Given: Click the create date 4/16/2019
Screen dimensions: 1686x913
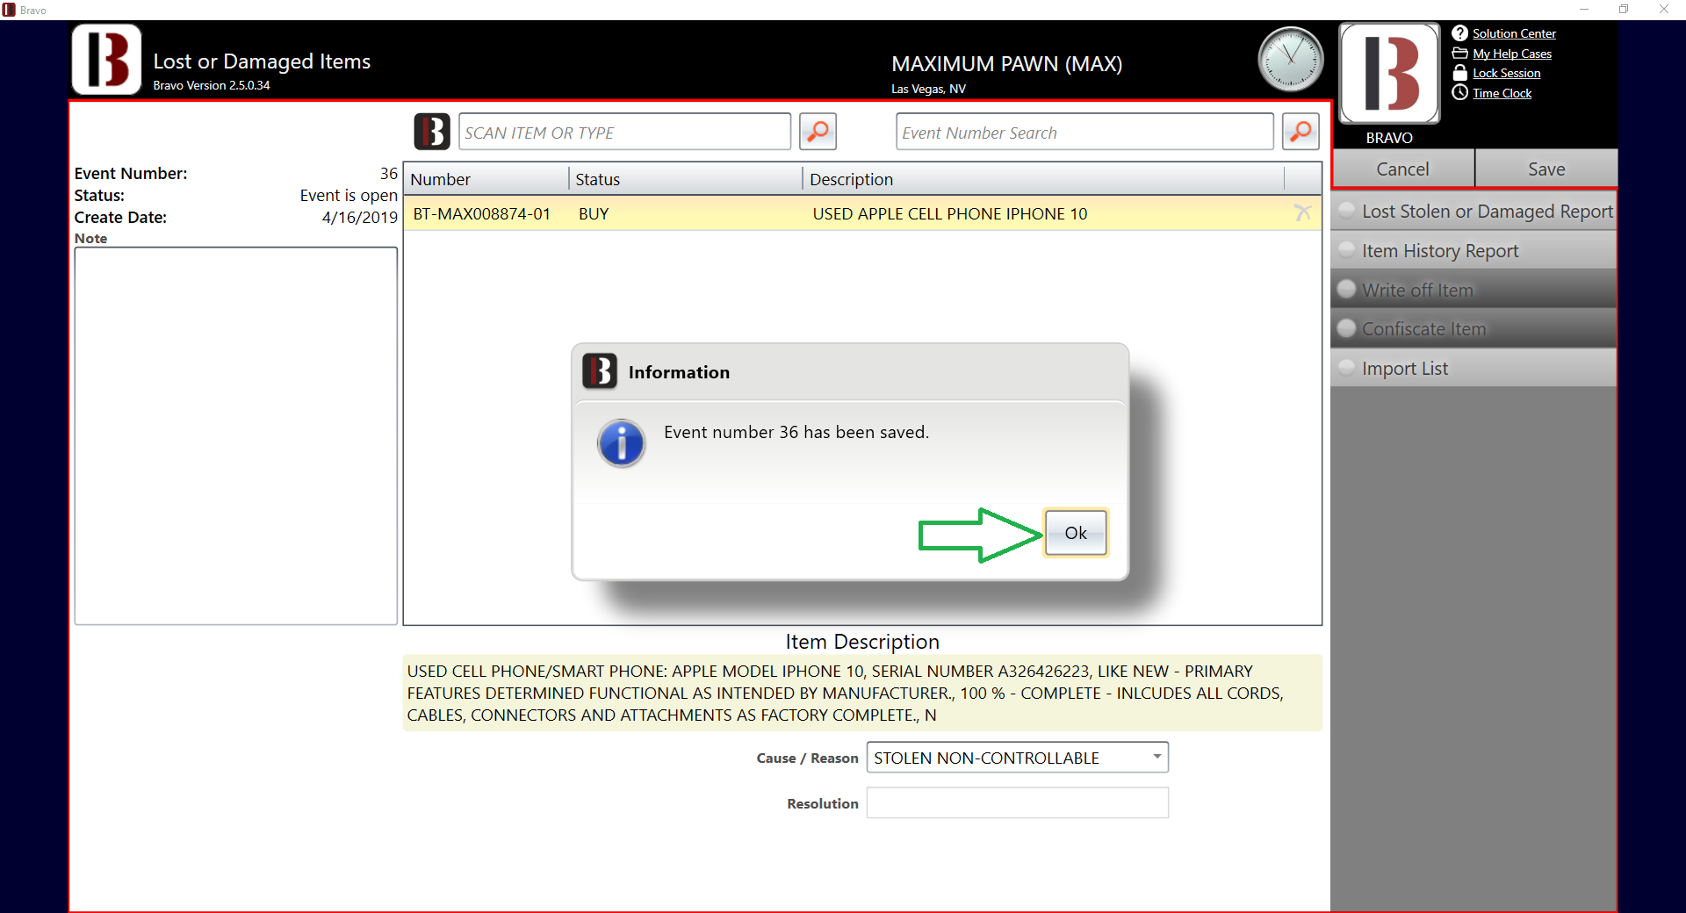Looking at the screenshot, I should coord(359,217).
